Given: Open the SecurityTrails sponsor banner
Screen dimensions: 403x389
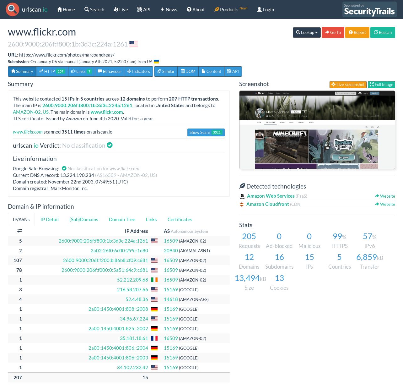Looking at the screenshot, I should pyautogui.click(x=369, y=9).
